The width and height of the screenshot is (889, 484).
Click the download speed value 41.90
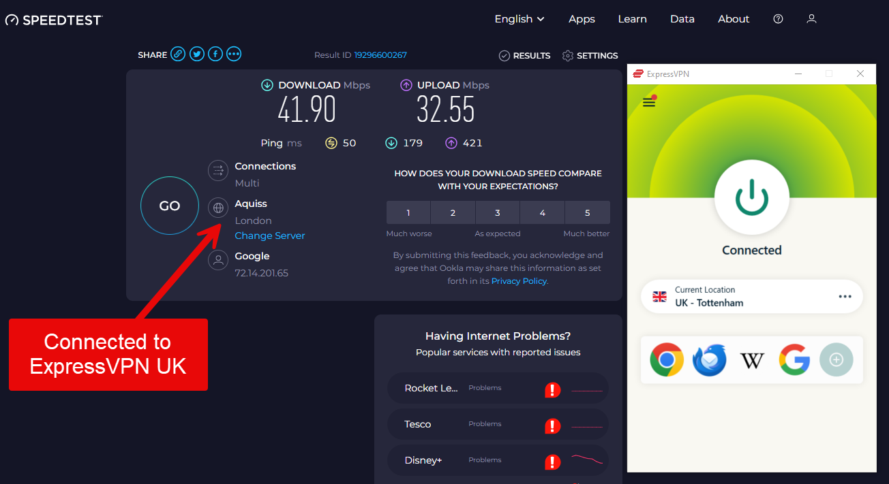(x=307, y=110)
